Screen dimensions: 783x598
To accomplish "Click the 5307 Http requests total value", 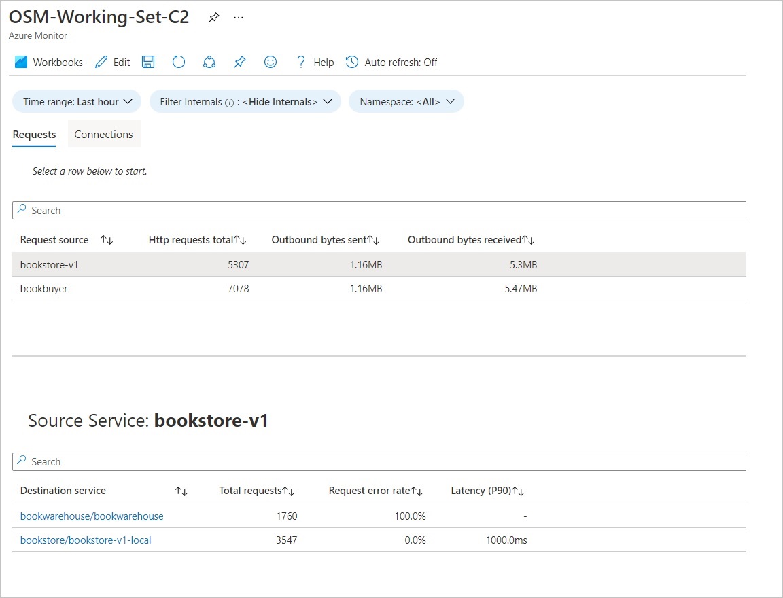I will pos(238,265).
